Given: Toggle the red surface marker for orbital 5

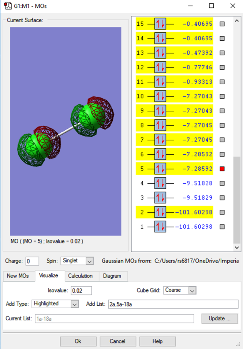Looking at the screenshot, I should coord(222,169).
